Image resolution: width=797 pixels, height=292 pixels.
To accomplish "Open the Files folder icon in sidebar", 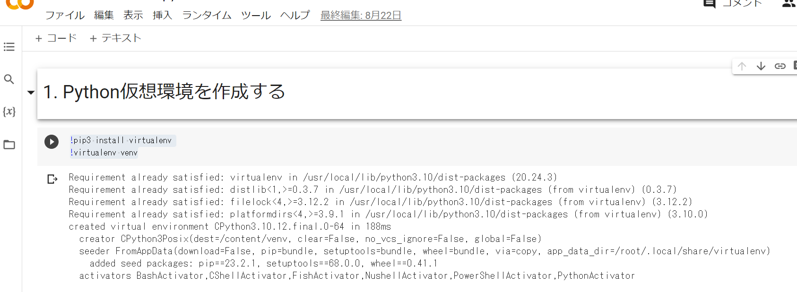I will pos(9,145).
